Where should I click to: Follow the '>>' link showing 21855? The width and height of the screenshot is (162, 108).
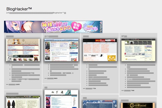click(x=13, y=85)
